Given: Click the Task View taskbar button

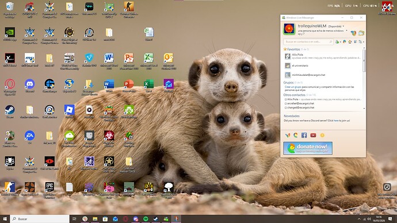Looking at the screenshot, I should click(74, 219).
